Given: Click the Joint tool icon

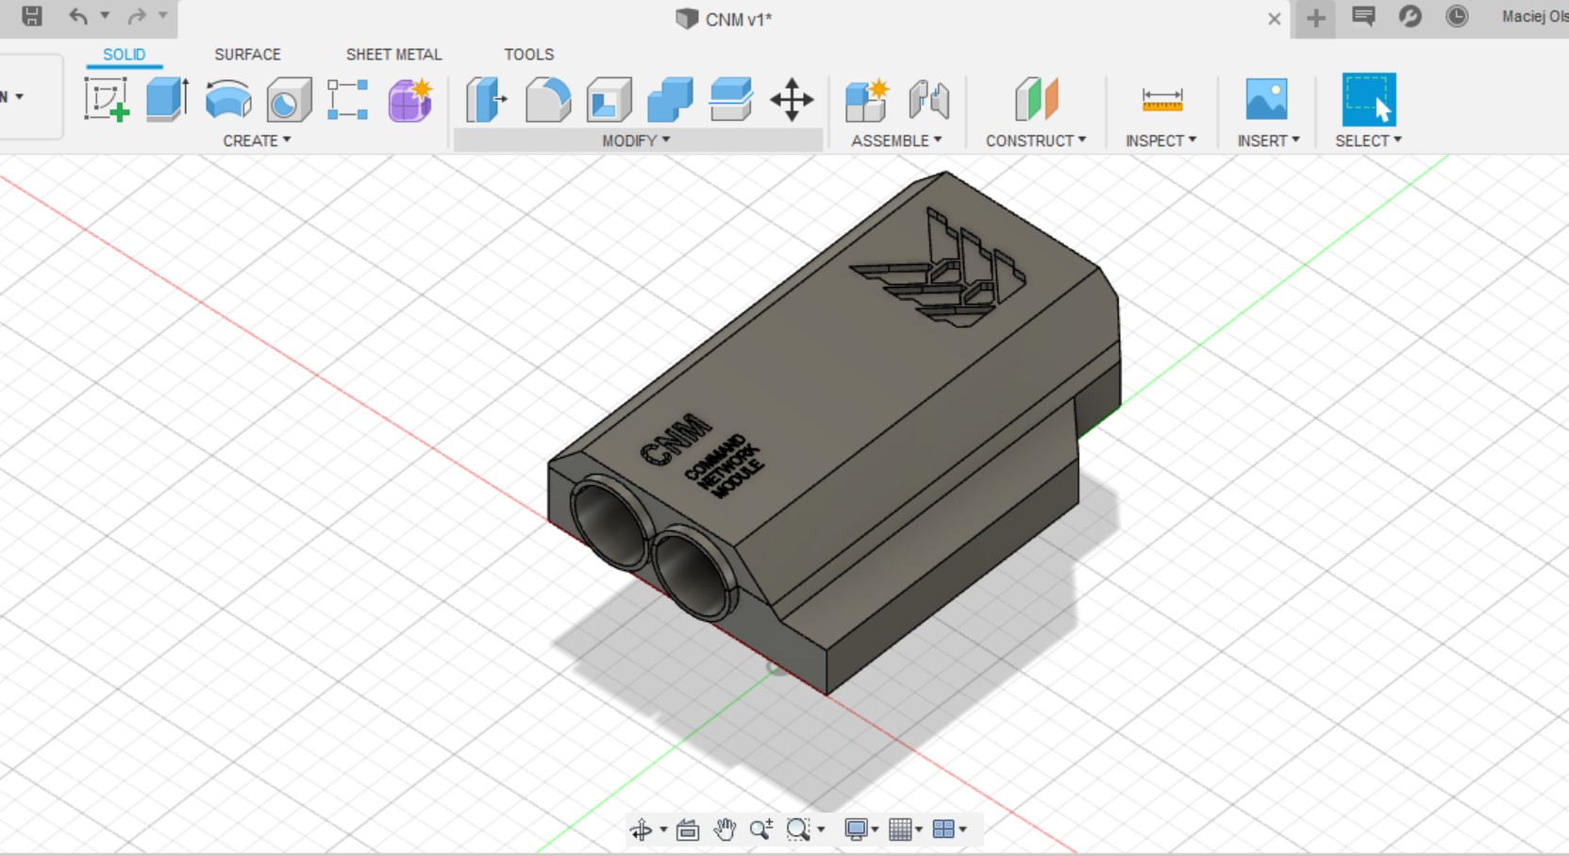Looking at the screenshot, I should coord(928,100).
